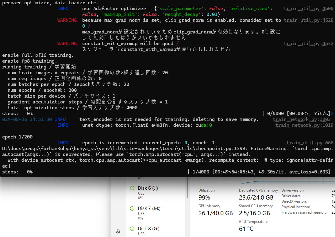335x237 pixels.
Task: Open the train_util.py:4528 source link
Action: point(309,20)
